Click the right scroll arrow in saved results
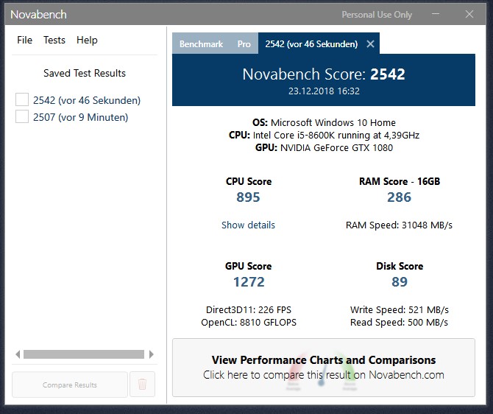 click(x=152, y=354)
